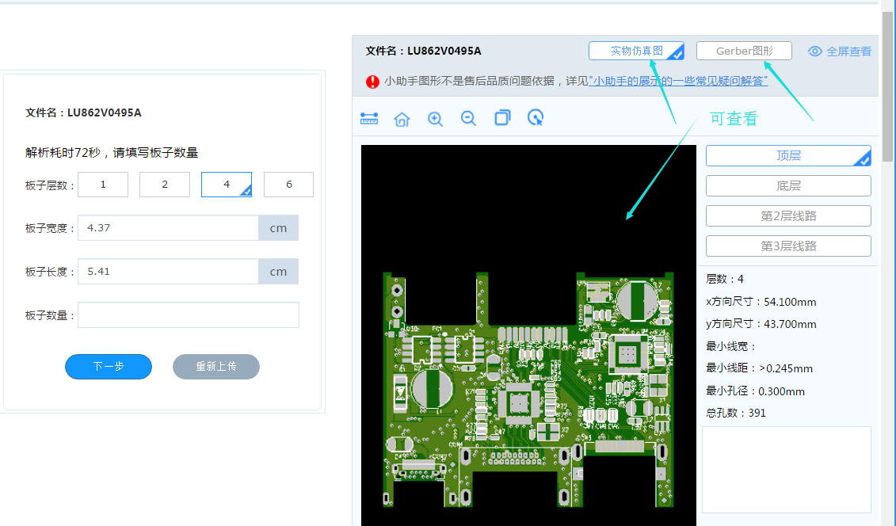Zoom out of the PCB preview

[468, 119]
